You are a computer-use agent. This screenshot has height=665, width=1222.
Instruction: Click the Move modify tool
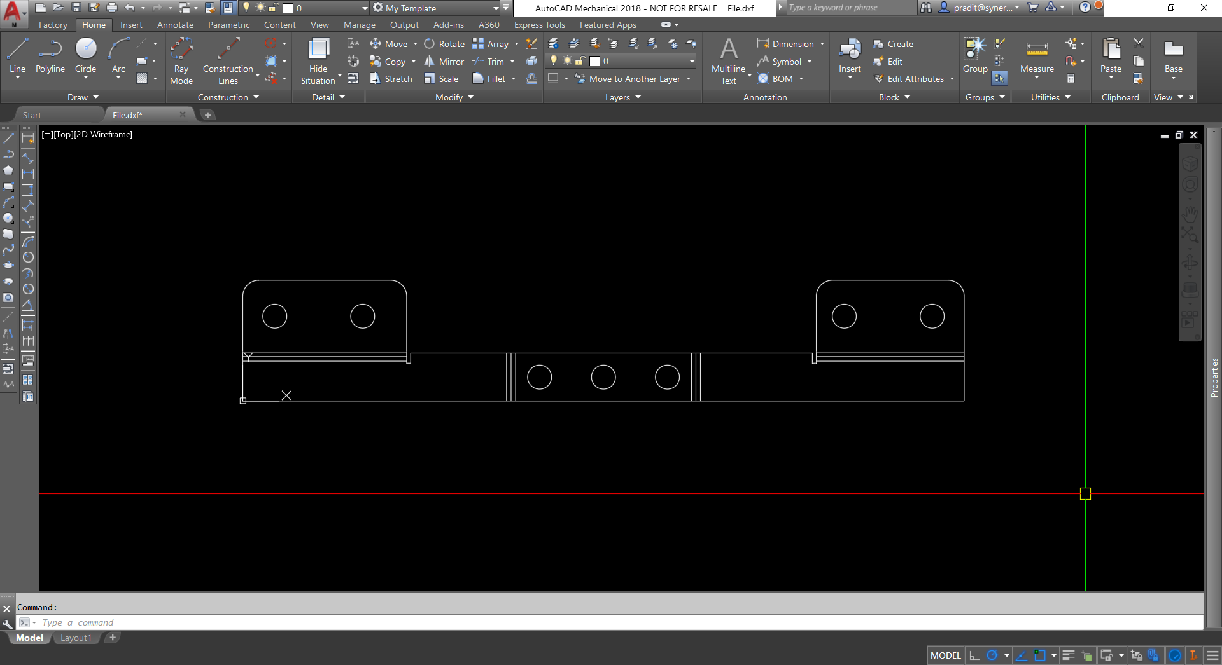tap(394, 43)
